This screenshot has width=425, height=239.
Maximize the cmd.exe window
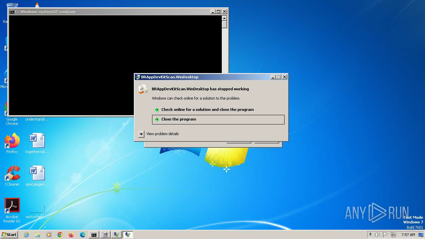[218, 12]
